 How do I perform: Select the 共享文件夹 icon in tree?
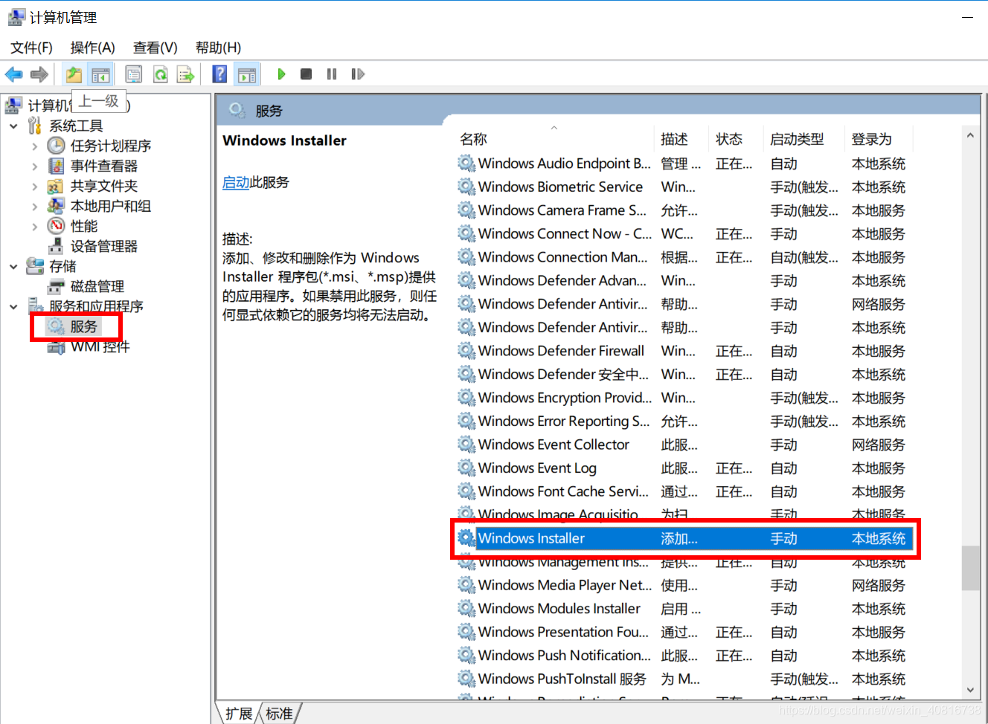[56, 186]
